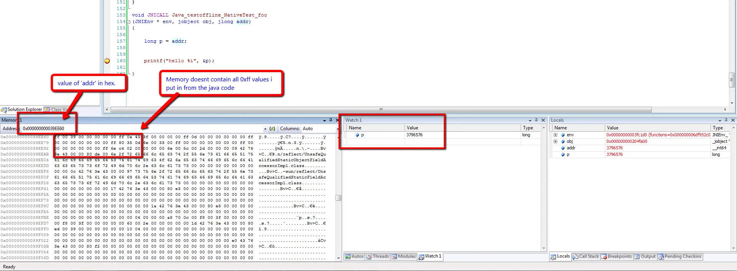Switch to the Pending Checkins tab
The image size is (737, 271).
click(x=680, y=256)
